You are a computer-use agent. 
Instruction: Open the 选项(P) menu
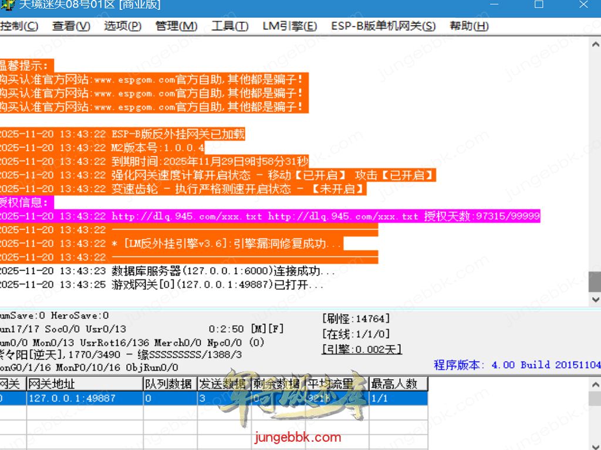123,26
